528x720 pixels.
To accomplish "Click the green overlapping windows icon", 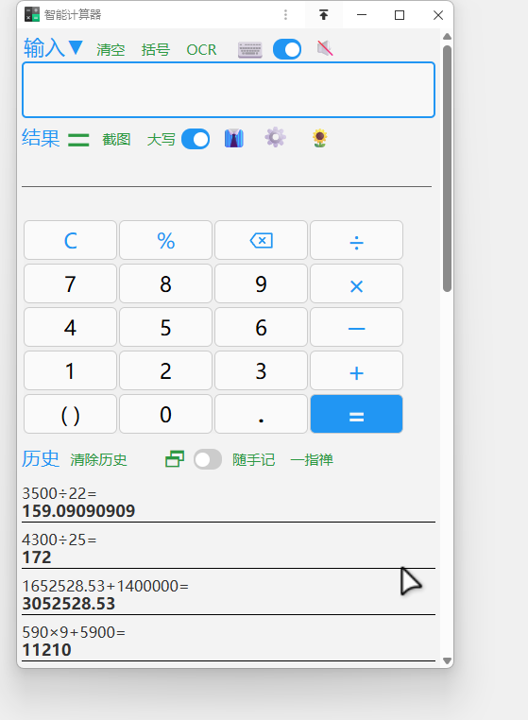I will [175, 458].
